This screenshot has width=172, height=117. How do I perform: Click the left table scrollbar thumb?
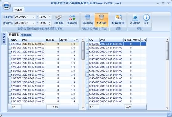[83, 50]
